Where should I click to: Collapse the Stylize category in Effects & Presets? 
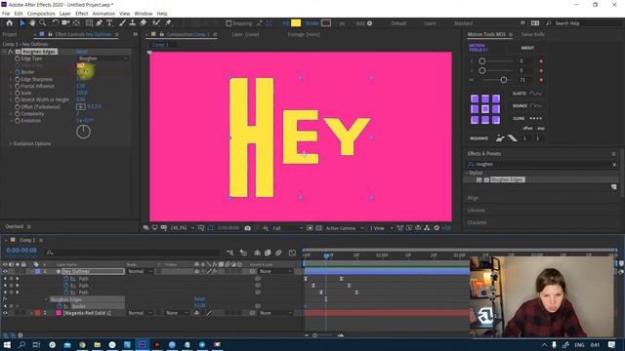coord(467,173)
